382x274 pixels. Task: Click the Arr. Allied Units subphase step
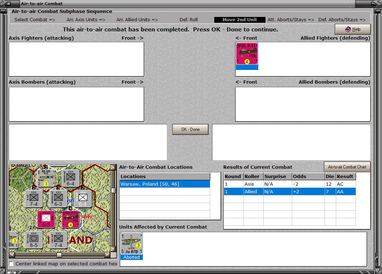137,20
